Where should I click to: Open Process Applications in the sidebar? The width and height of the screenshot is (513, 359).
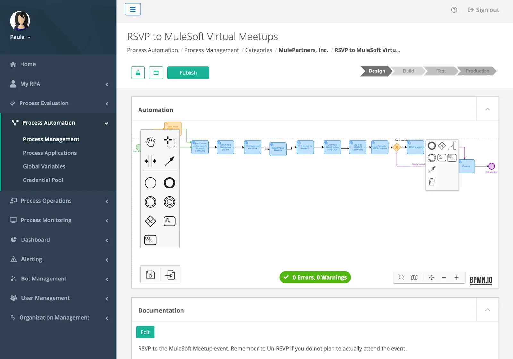pos(50,153)
